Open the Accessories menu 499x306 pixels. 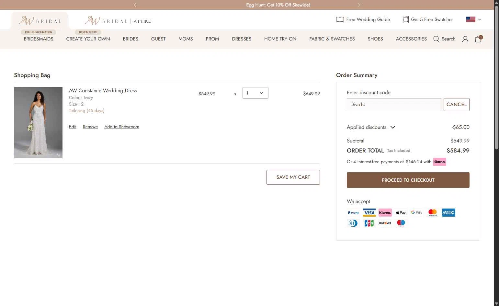coord(411,39)
